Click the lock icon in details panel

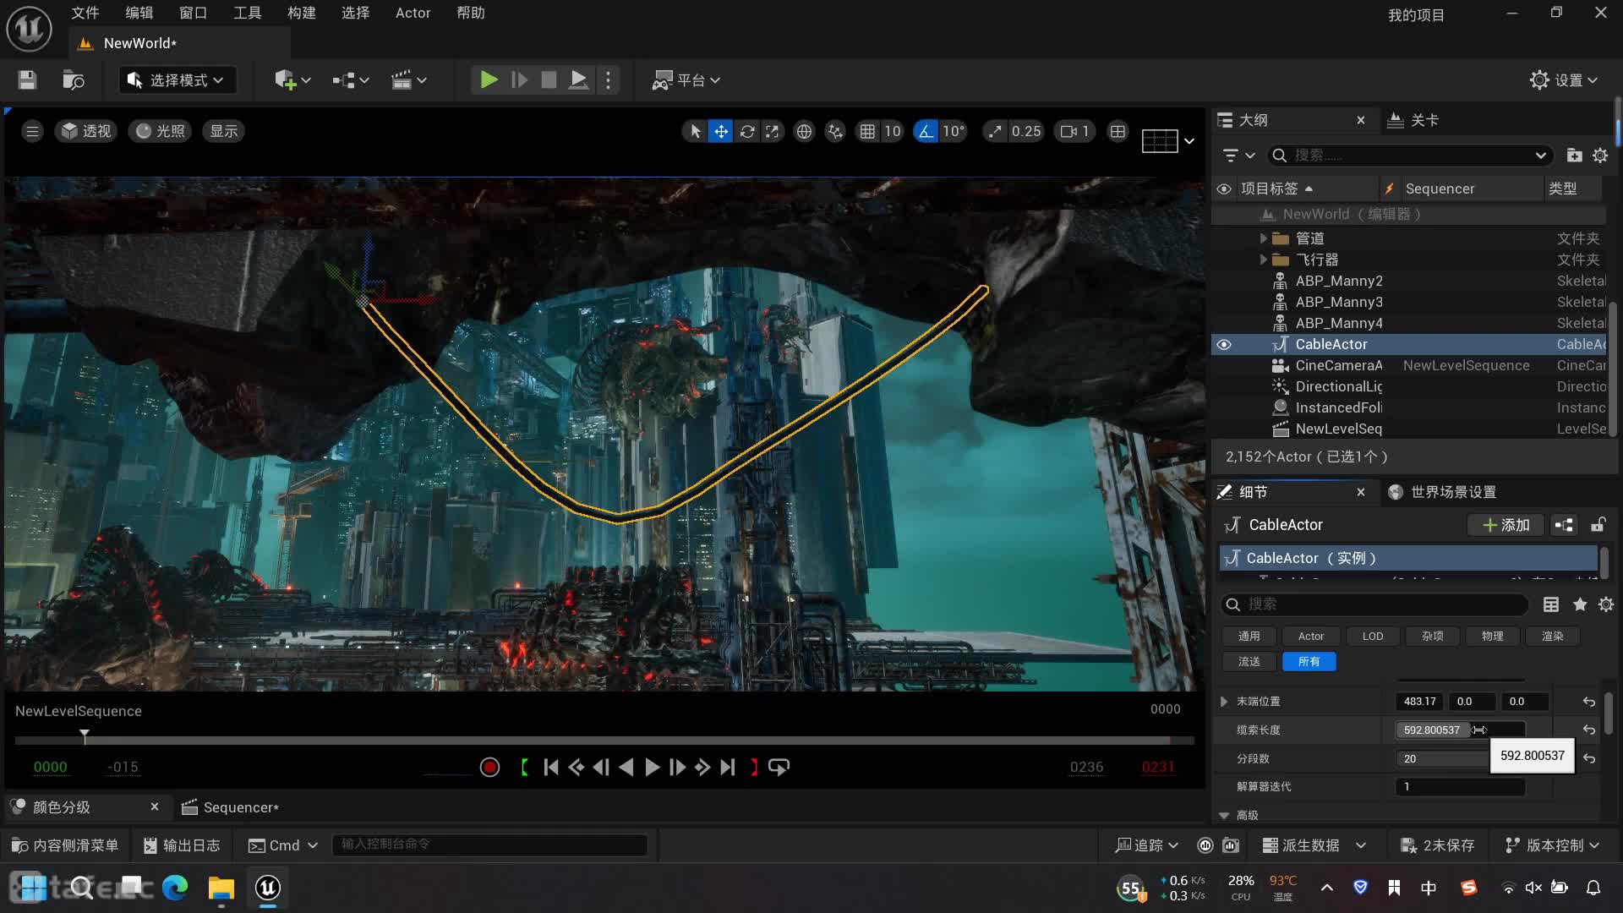tap(1598, 525)
